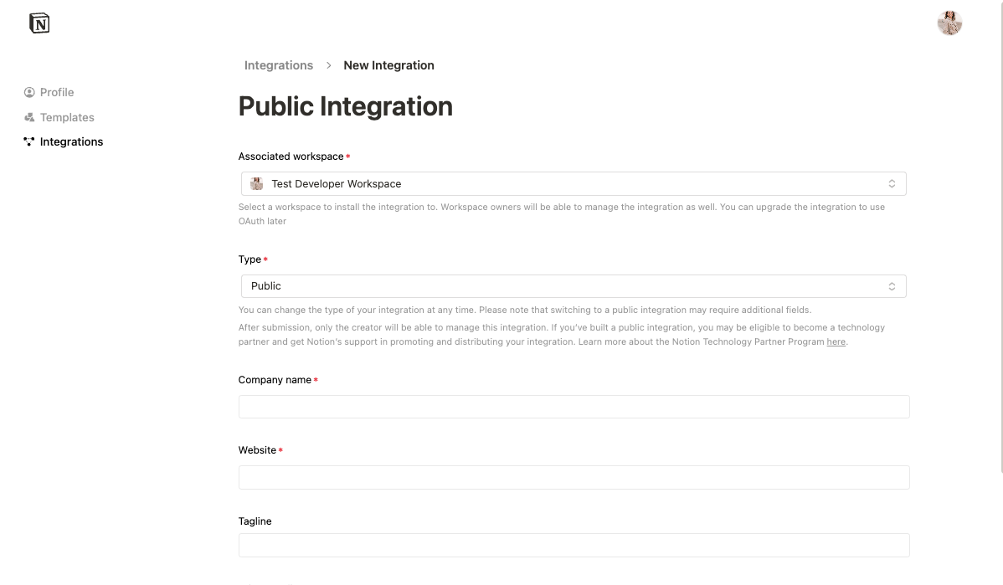Focus the Website input field

pyautogui.click(x=574, y=478)
